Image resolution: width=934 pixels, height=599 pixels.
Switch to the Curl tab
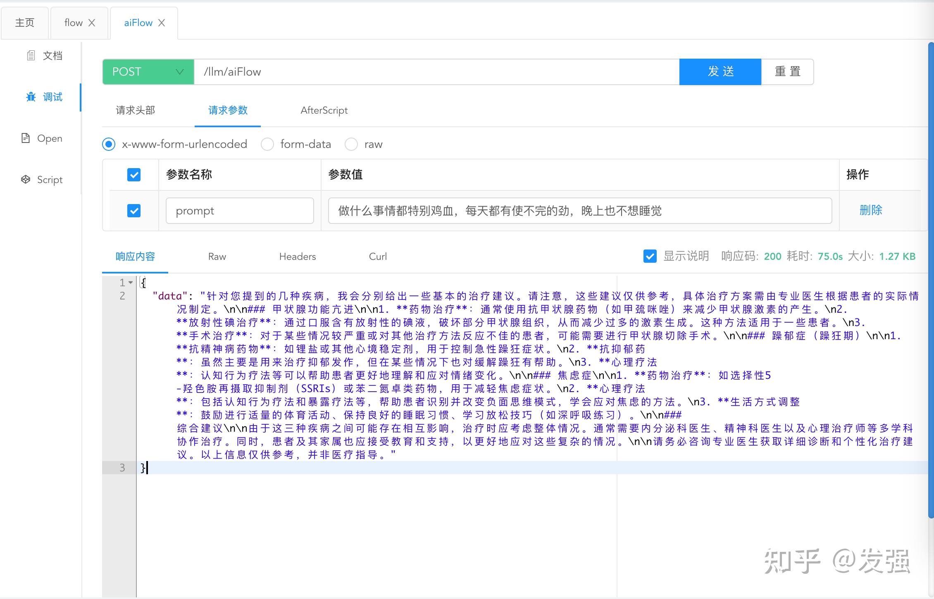(378, 257)
